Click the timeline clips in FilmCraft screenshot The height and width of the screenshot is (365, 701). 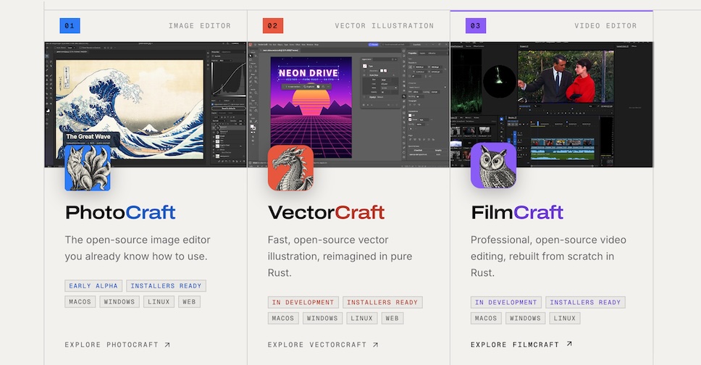click(x=563, y=148)
